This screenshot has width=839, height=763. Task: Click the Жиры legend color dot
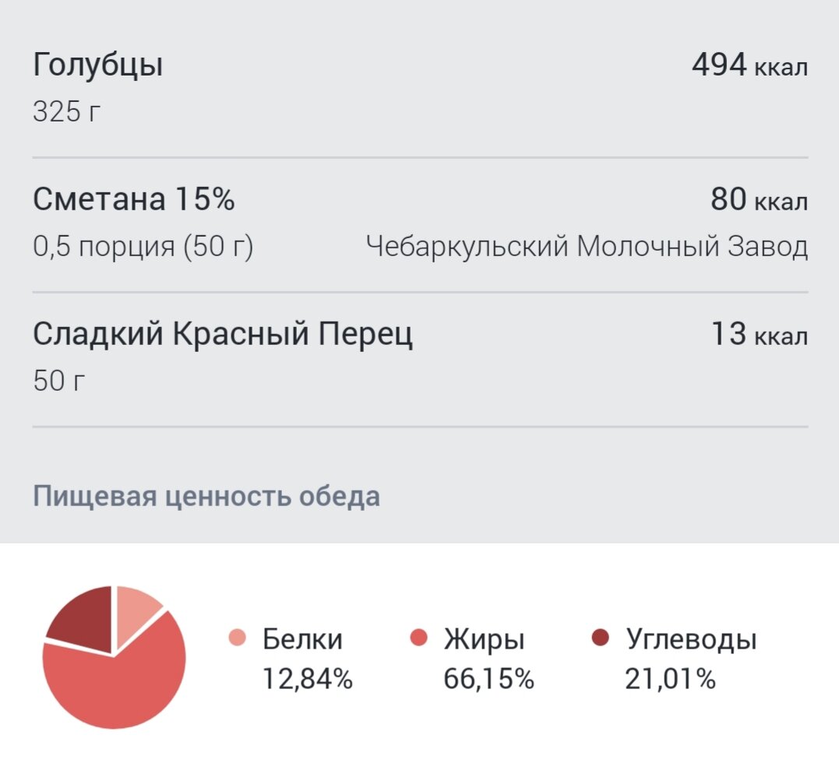pos(418,638)
